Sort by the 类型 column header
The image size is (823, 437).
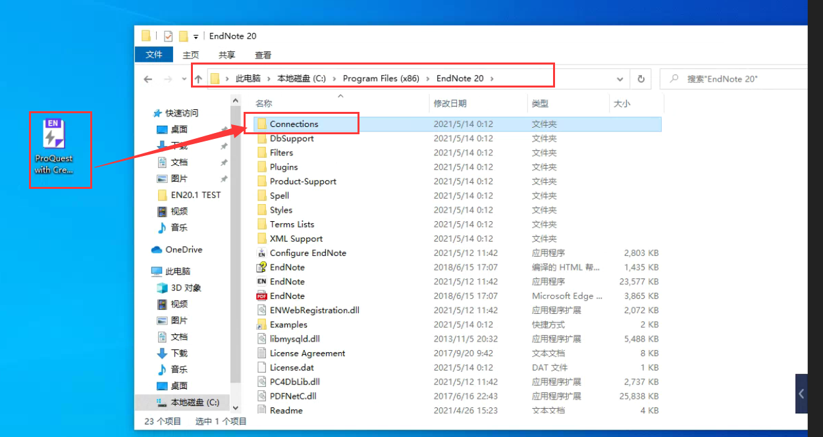pyautogui.click(x=568, y=103)
